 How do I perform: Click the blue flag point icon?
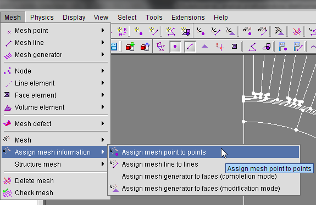(282, 47)
